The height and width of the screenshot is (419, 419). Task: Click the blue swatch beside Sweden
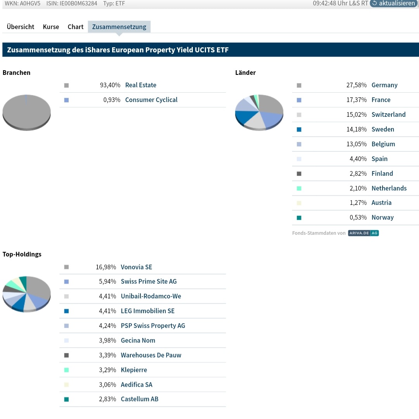coord(299,129)
